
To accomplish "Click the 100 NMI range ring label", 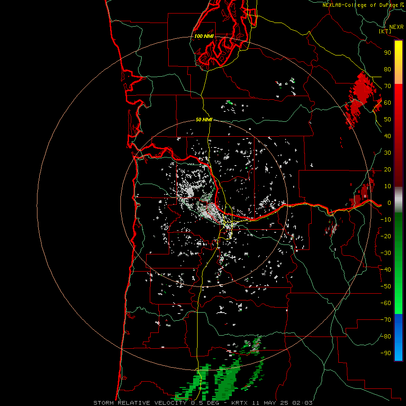I will 204,36.
